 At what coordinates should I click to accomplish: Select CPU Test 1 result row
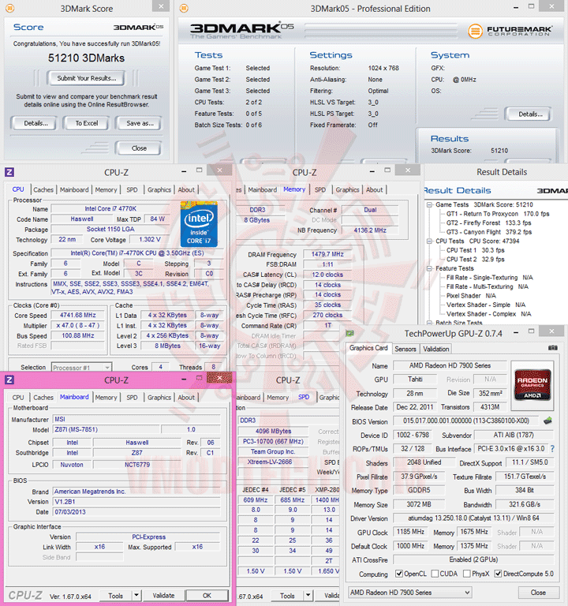476,250
